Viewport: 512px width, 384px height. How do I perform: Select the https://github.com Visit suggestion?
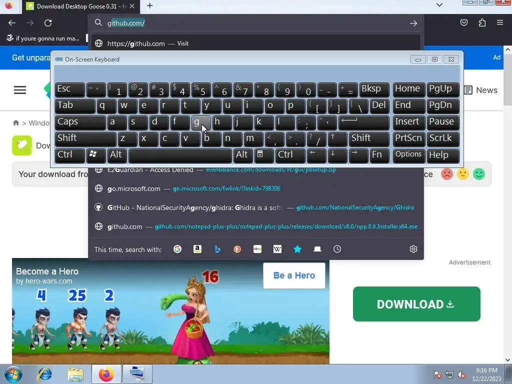pos(256,43)
